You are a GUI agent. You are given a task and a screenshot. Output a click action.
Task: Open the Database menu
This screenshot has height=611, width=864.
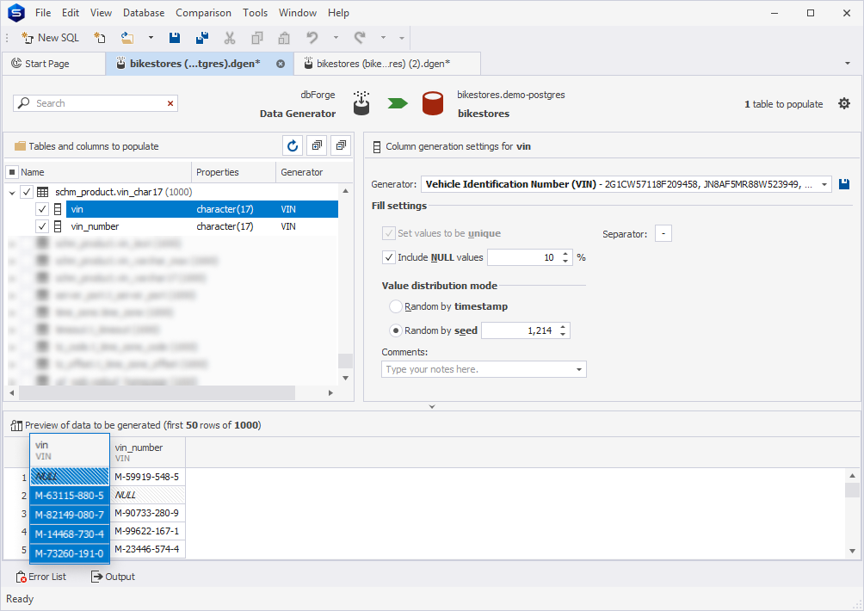143,13
